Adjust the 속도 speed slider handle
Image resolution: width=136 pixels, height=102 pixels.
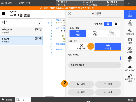pos(121,58)
